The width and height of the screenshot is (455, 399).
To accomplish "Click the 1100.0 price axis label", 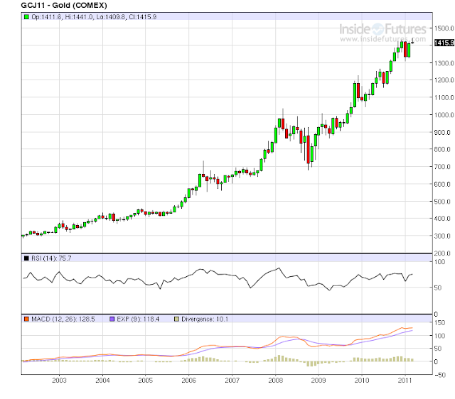I will tap(444, 97).
